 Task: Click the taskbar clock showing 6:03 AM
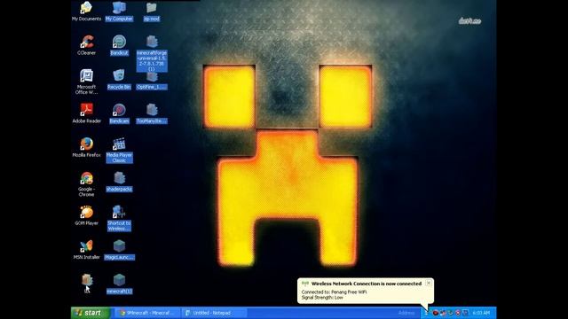481,313
